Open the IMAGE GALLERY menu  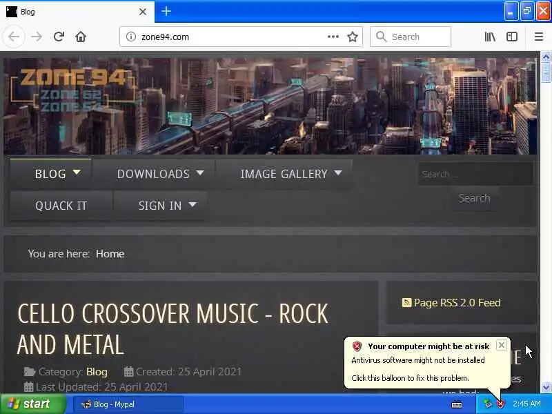tap(284, 174)
